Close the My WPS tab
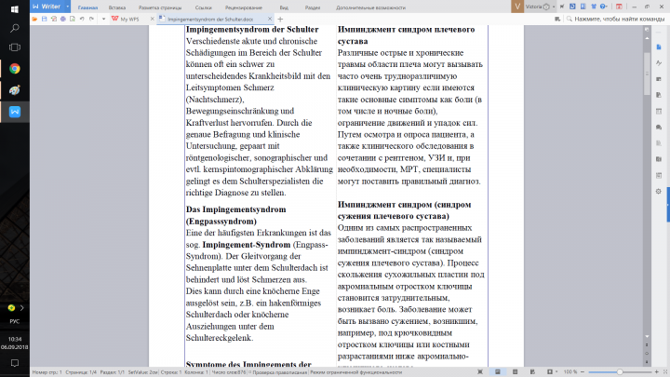Image resolution: width=670 pixels, height=377 pixels. point(152,19)
